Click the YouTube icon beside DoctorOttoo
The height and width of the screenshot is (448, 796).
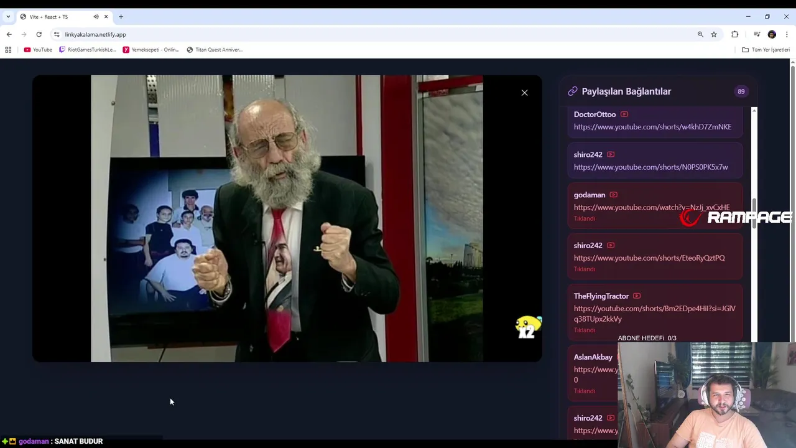pos(624,114)
